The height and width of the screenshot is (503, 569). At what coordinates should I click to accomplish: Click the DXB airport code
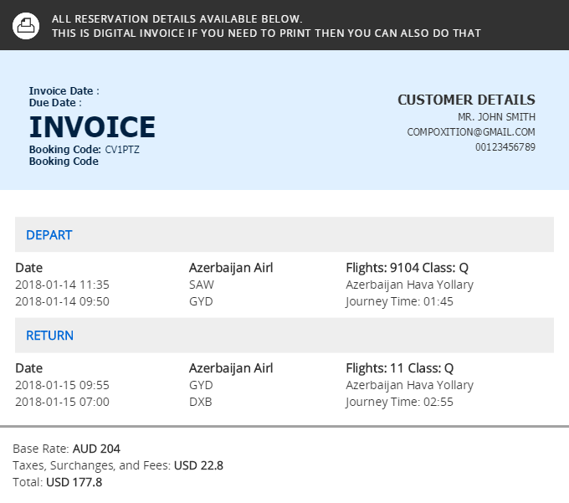coord(201,402)
